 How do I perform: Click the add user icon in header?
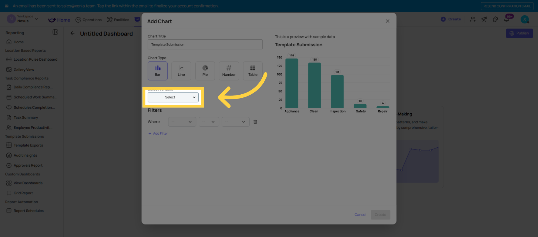[x=473, y=19]
